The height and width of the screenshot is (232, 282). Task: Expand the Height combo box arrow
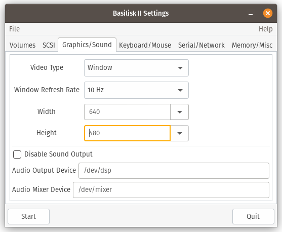(180, 133)
